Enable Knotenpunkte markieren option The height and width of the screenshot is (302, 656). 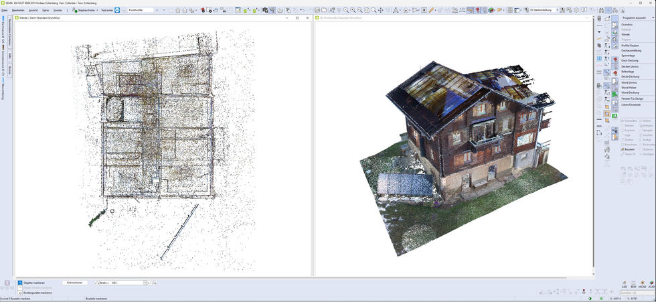click(35, 293)
